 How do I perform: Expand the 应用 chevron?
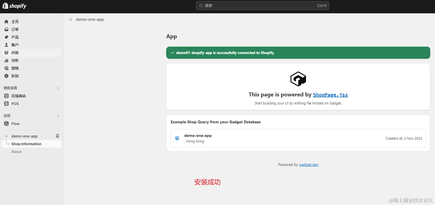tap(58, 116)
